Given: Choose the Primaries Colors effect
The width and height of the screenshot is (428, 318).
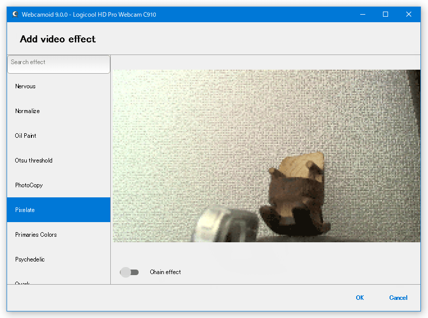Looking at the screenshot, I should tap(59, 235).
